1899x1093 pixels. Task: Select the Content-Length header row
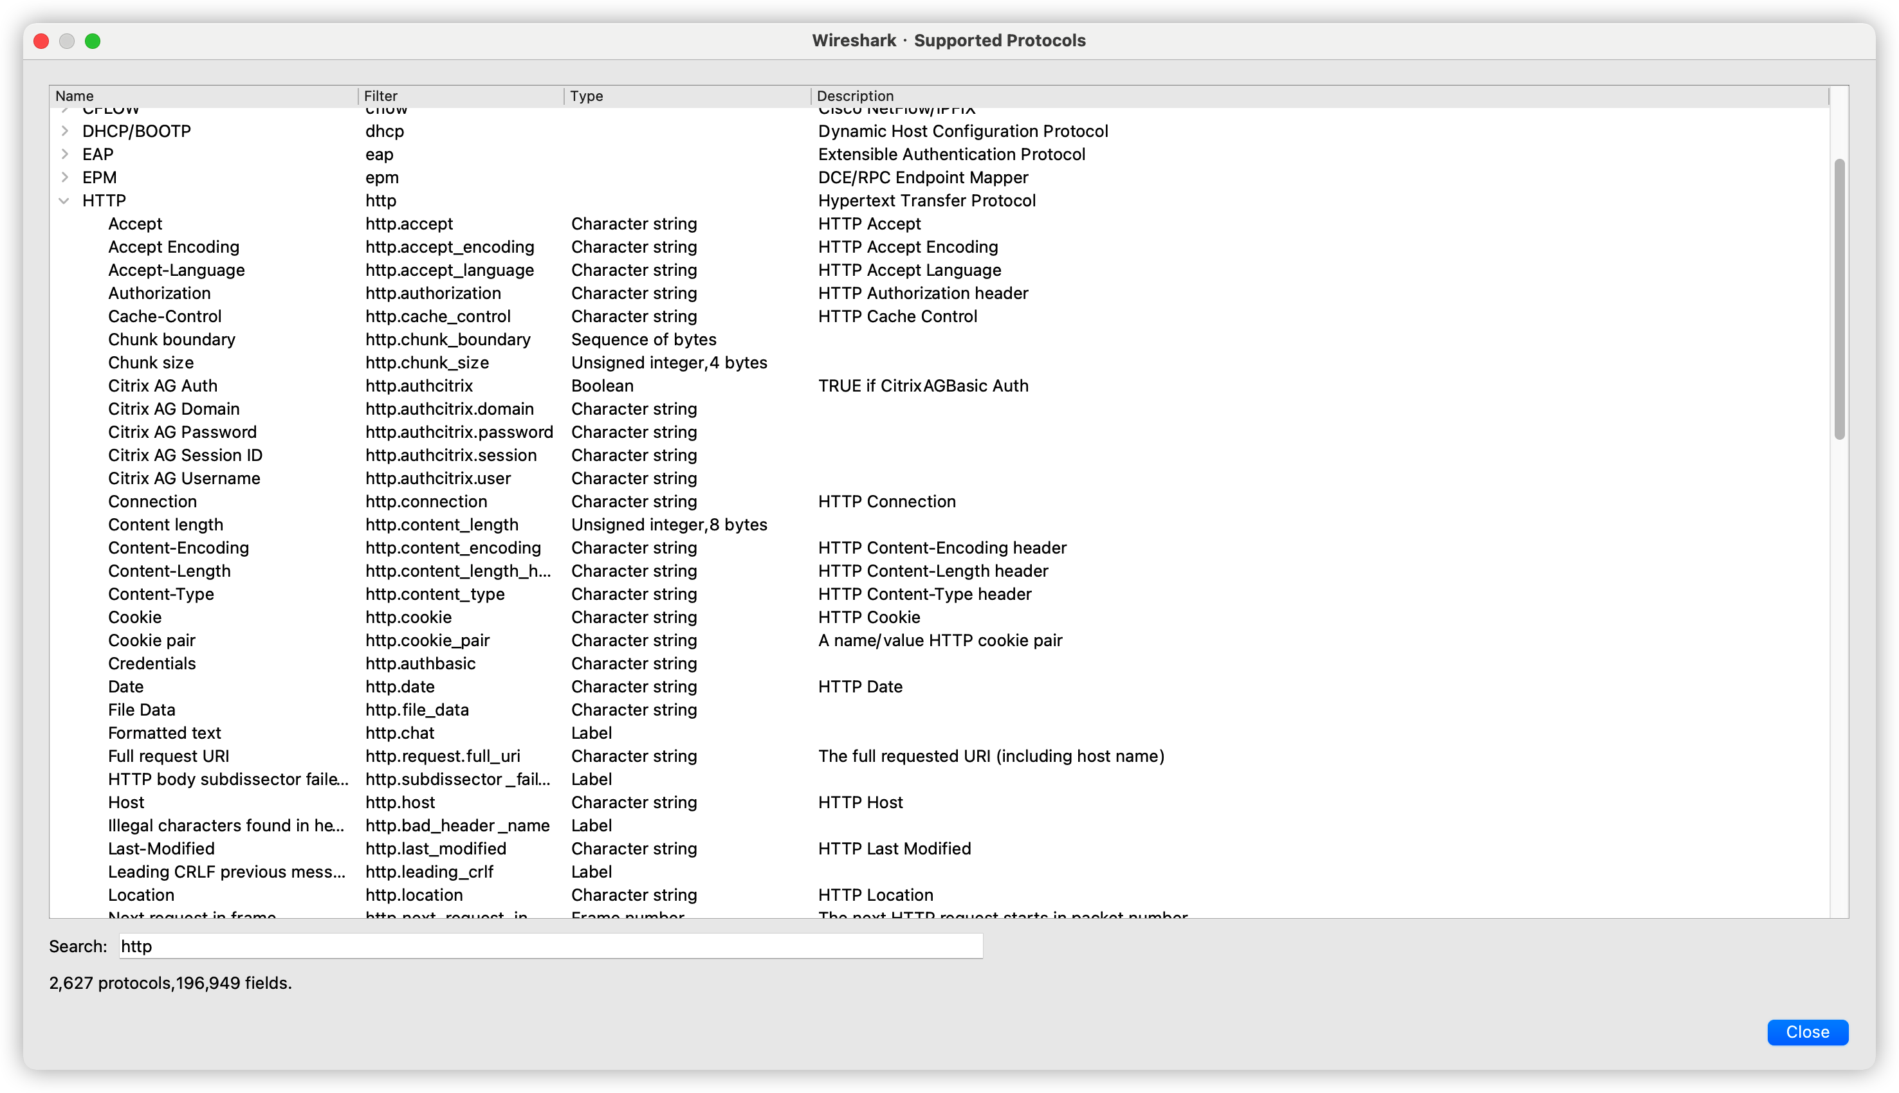point(939,572)
